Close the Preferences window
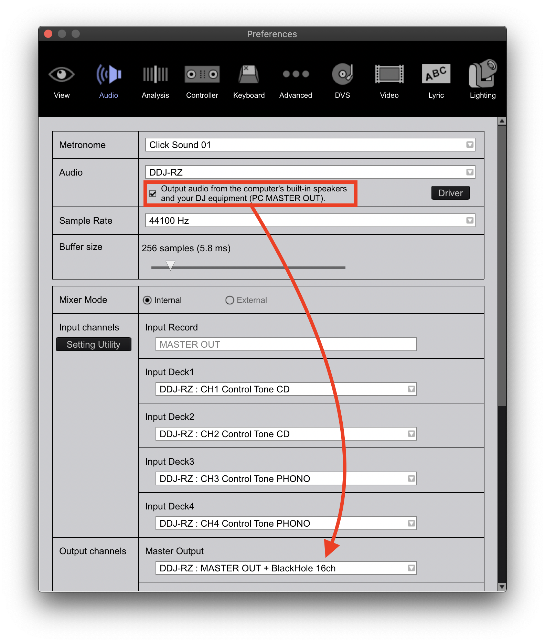The width and height of the screenshot is (545, 643). click(x=48, y=34)
